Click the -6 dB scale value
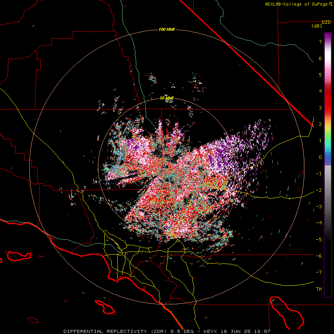The width and height of the screenshot is (334, 334). tap(319, 256)
